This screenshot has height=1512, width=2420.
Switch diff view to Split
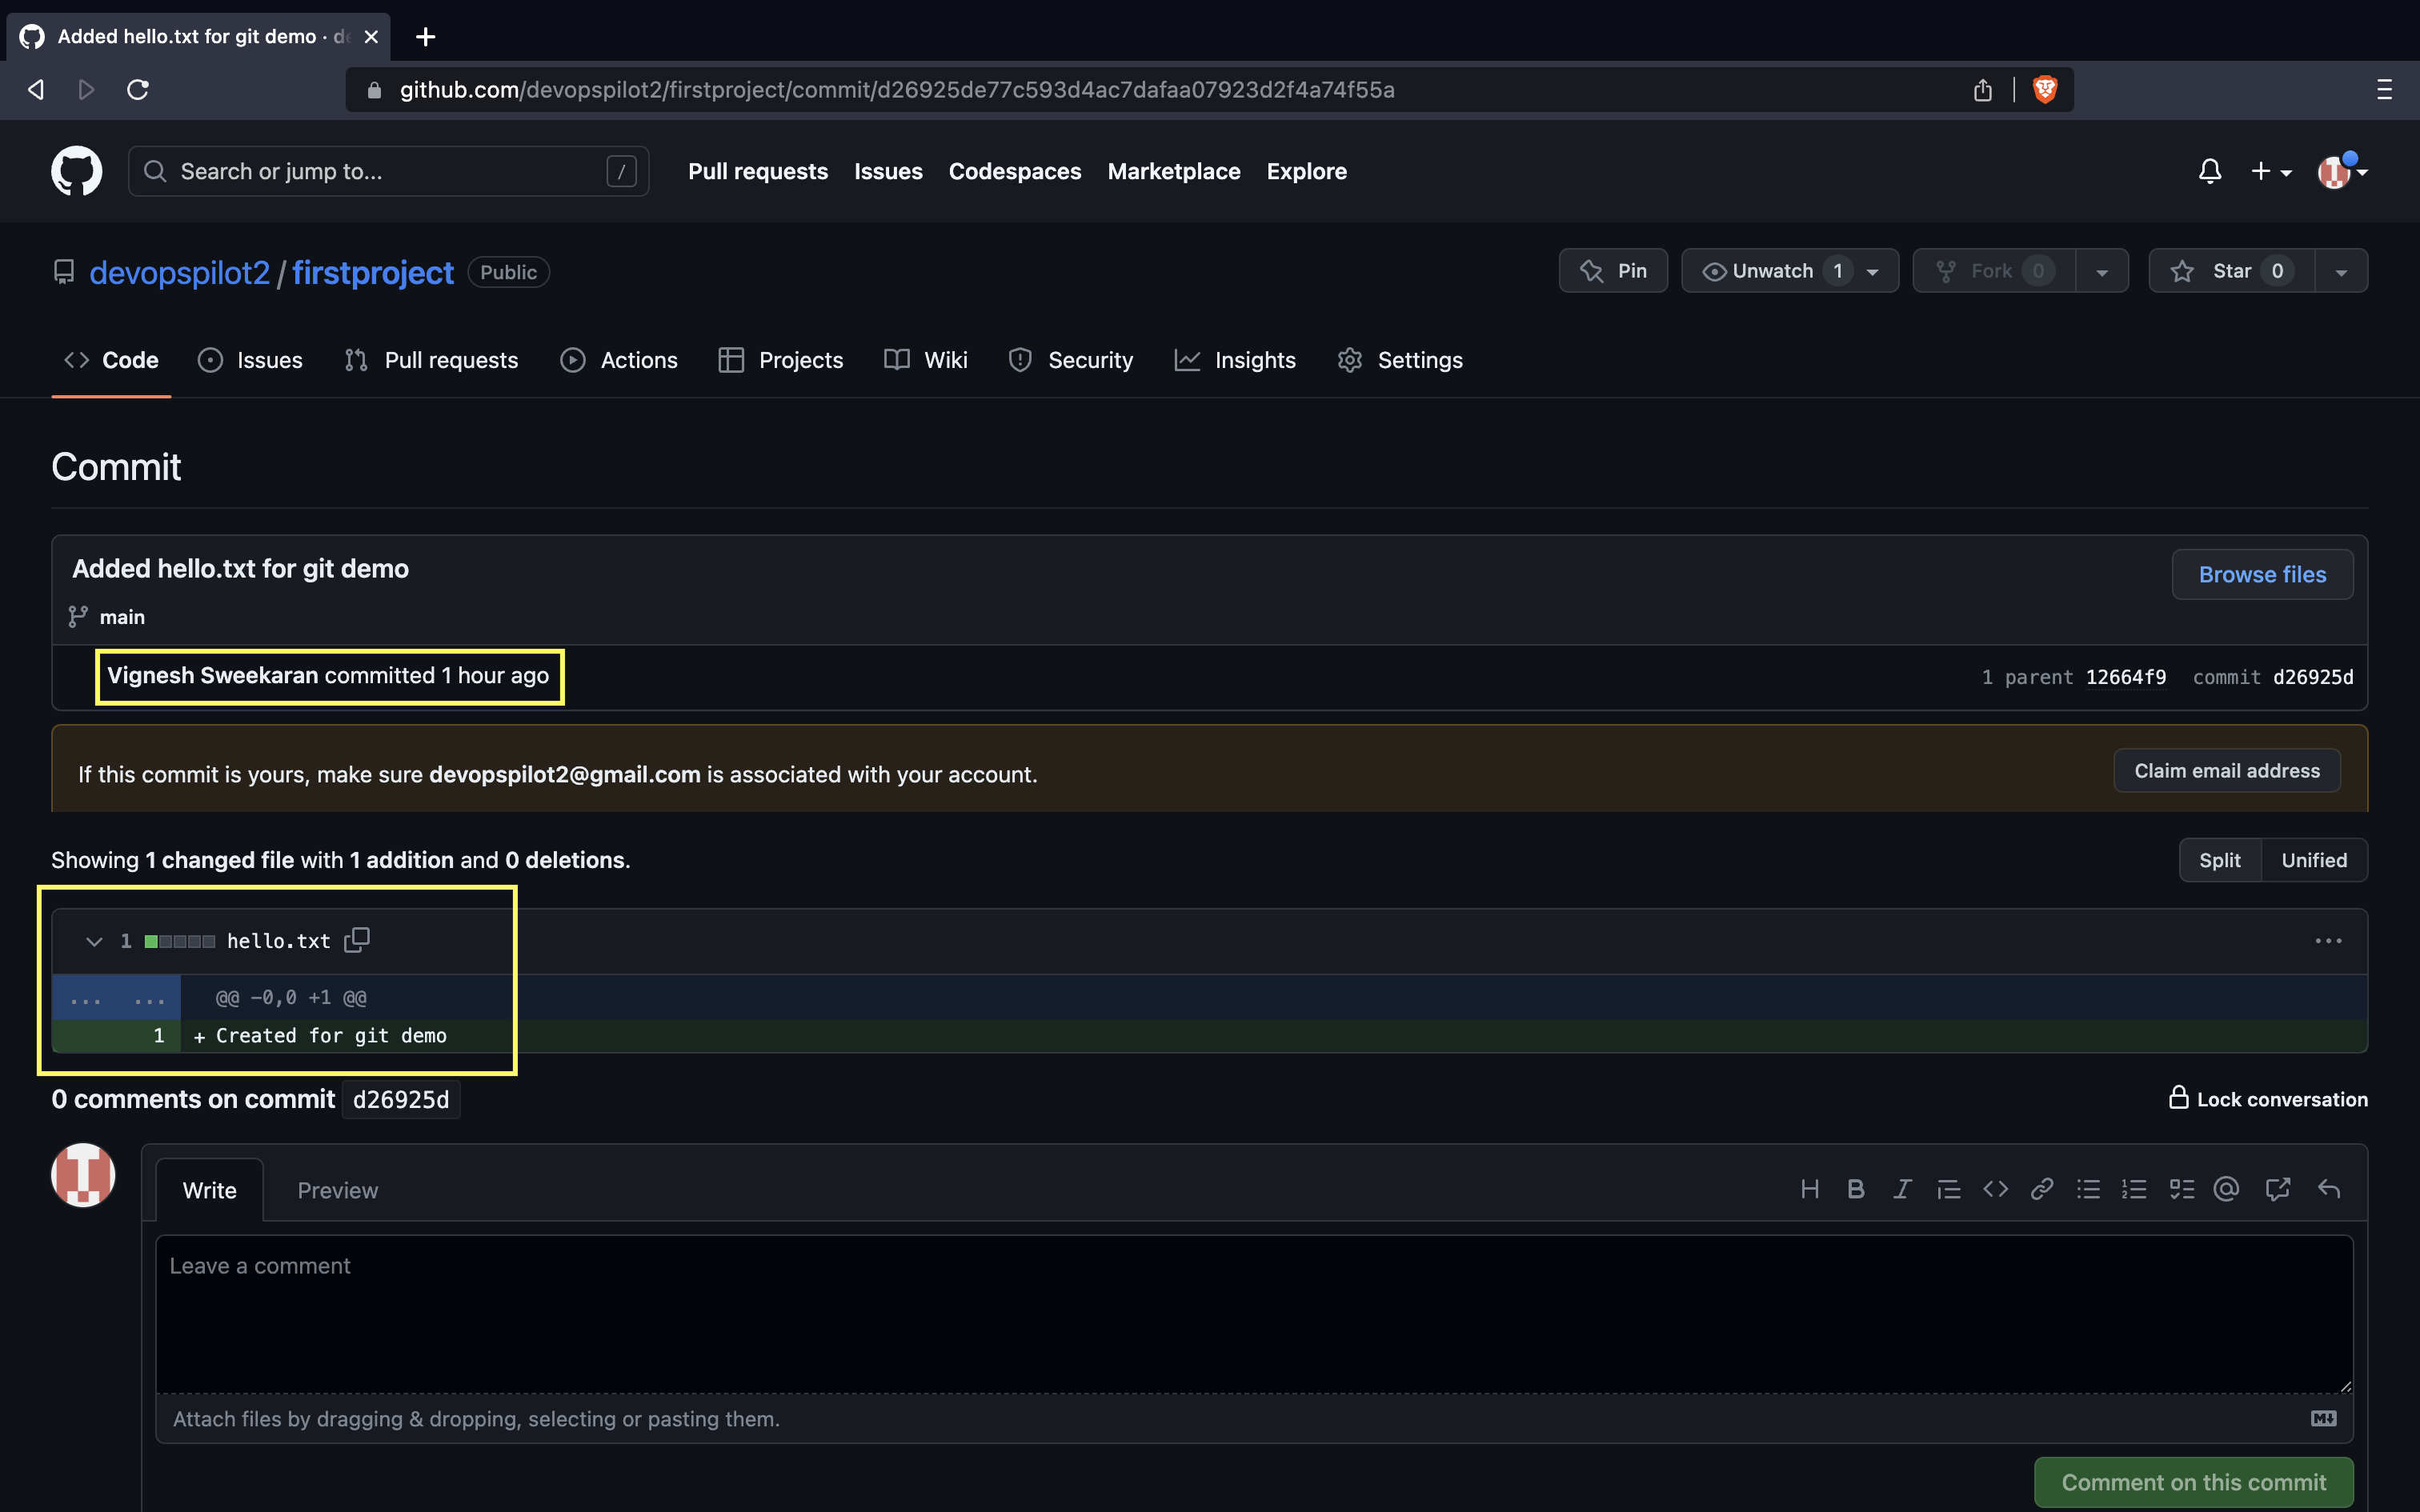click(x=2219, y=860)
